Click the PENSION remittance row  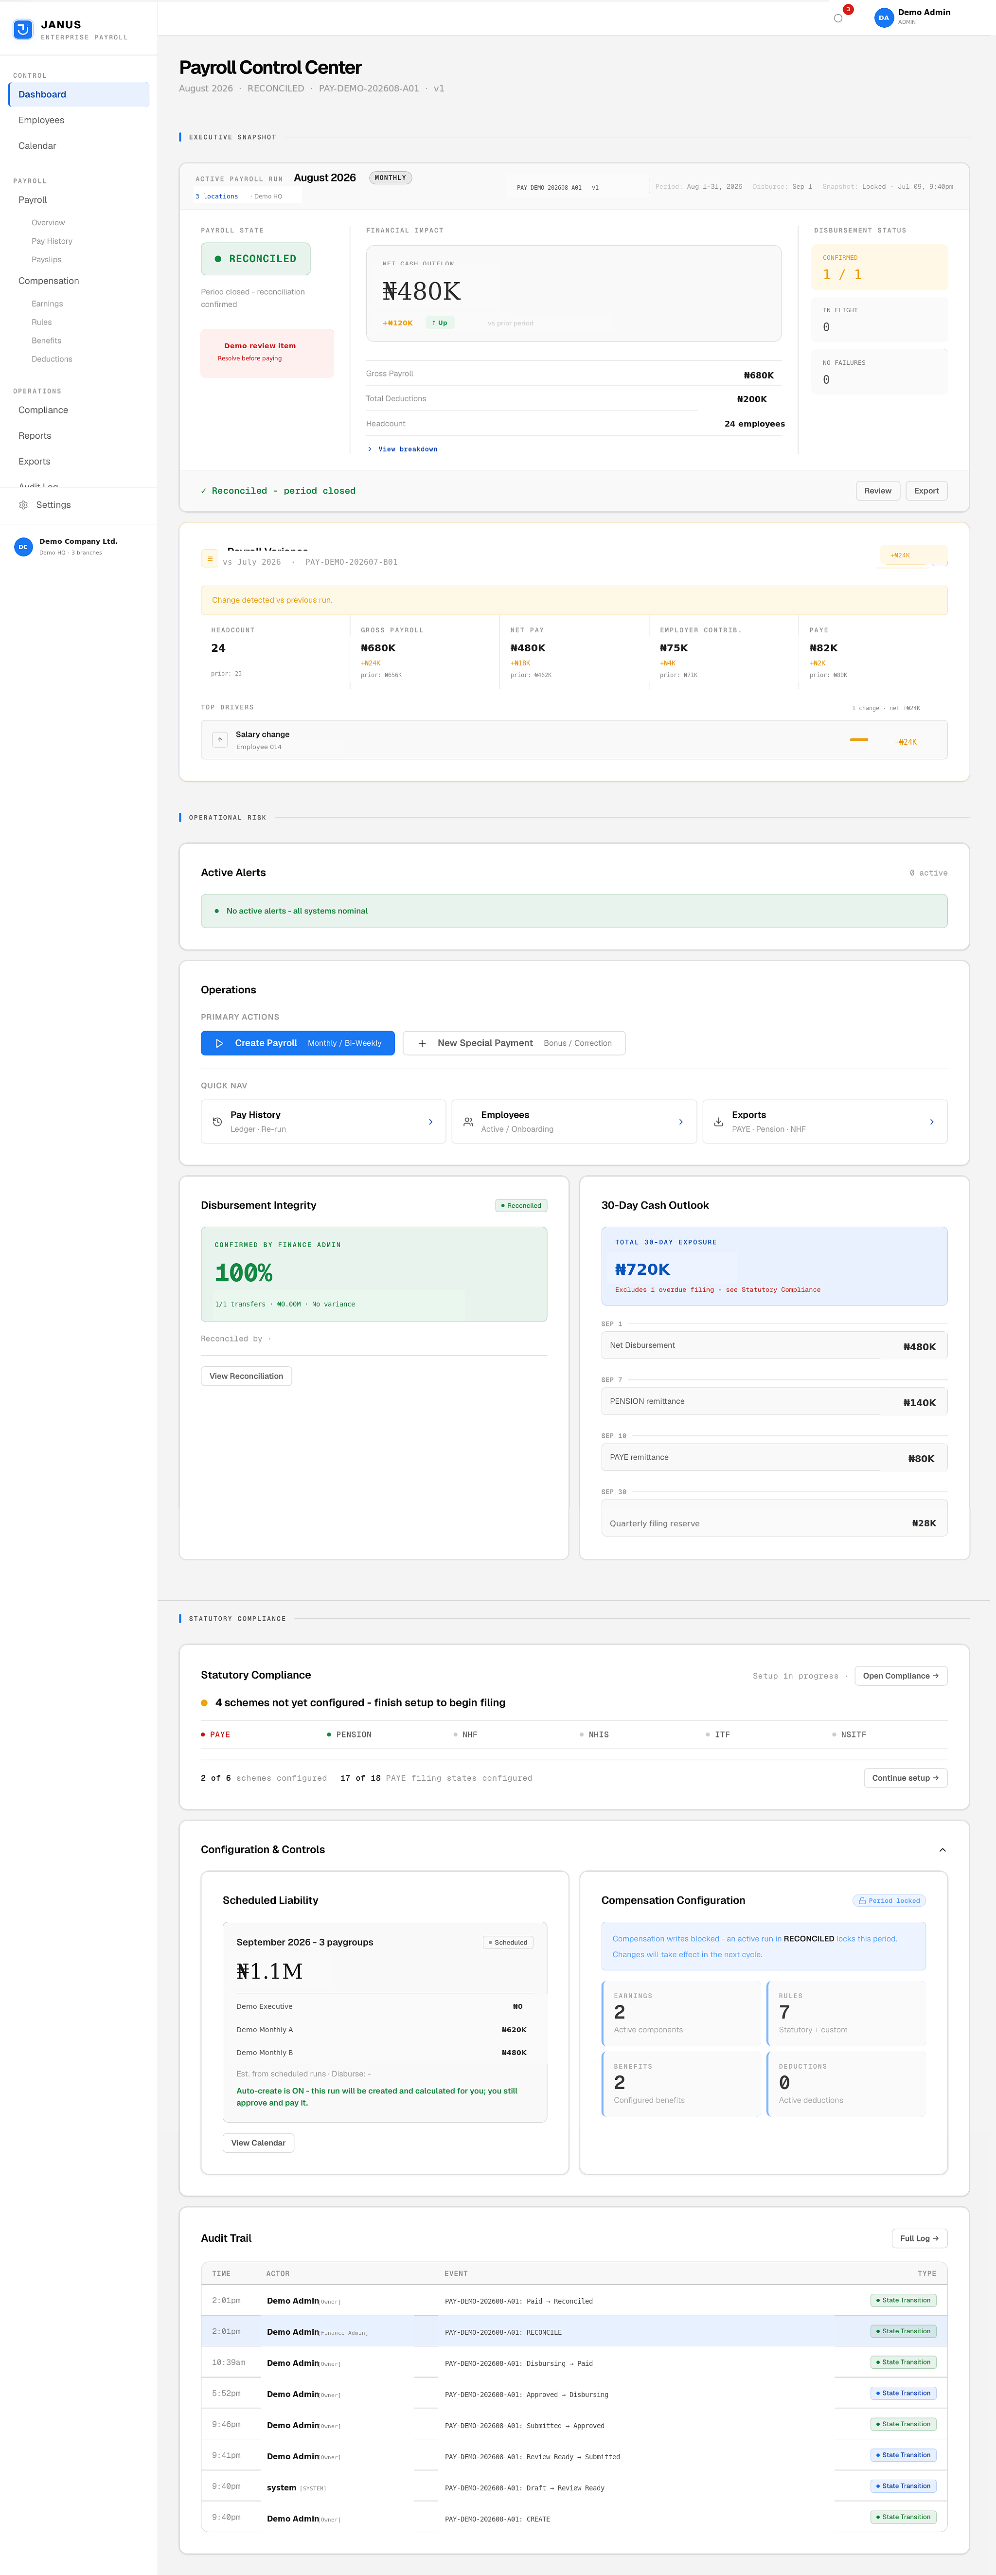point(774,1401)
